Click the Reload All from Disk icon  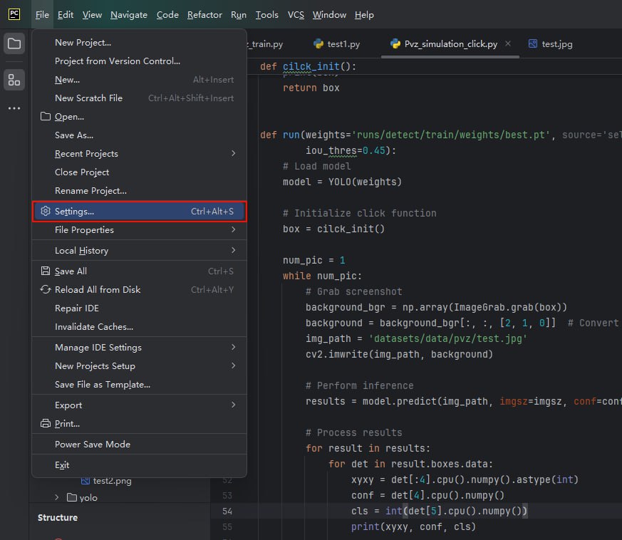coord(46,289)
